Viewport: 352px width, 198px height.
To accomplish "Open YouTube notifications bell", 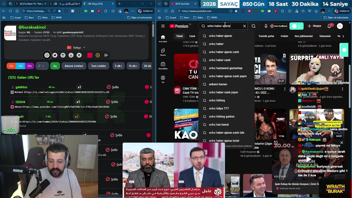I will [x=329, y=26].
